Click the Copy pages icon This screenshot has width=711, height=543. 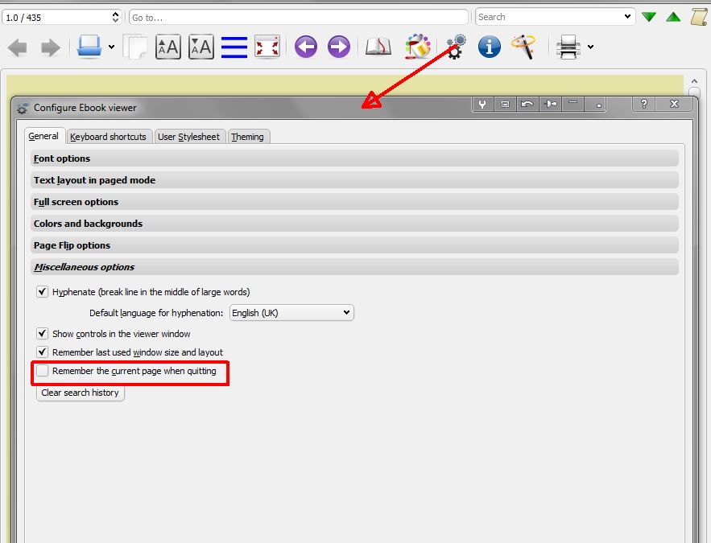point(135,47)
